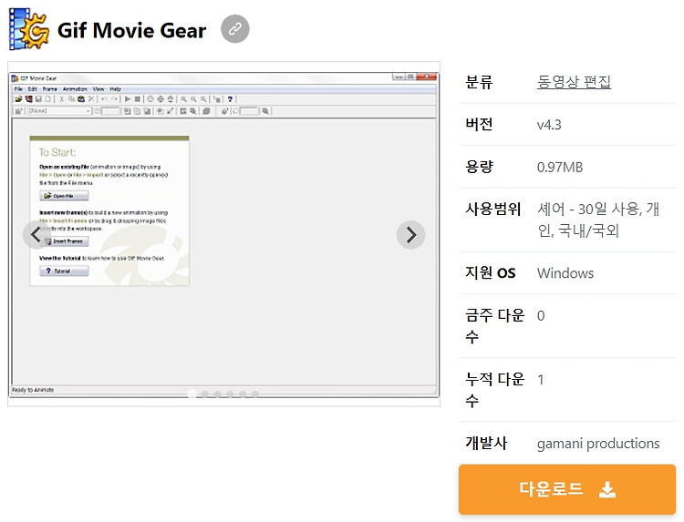Viewport: 684px width, 522px height.
Task: Click the file size 0.97MB
Action: (560, 167)
